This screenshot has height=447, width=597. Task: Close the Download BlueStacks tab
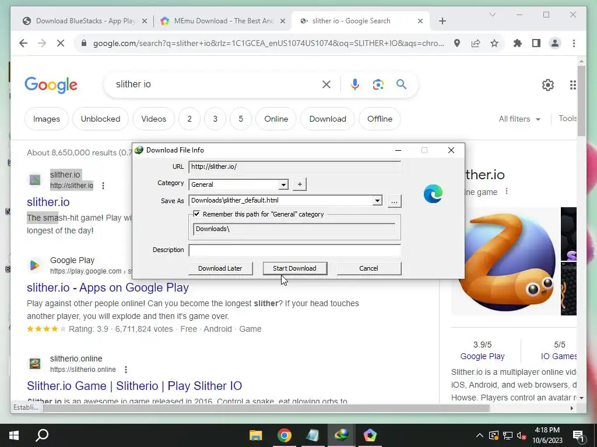(x=145, y=22)
